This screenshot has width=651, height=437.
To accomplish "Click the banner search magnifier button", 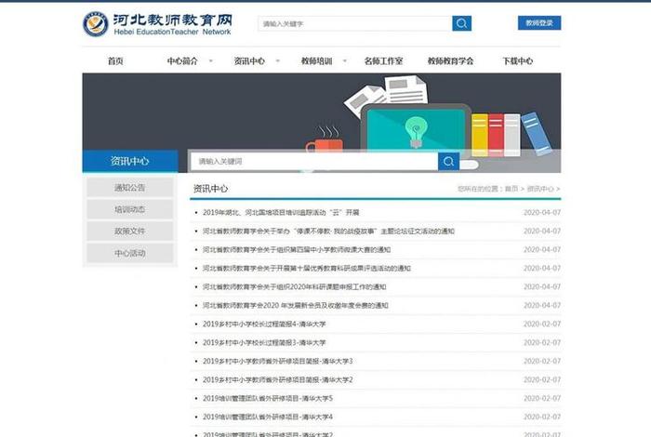I will [x=448, y=161].
